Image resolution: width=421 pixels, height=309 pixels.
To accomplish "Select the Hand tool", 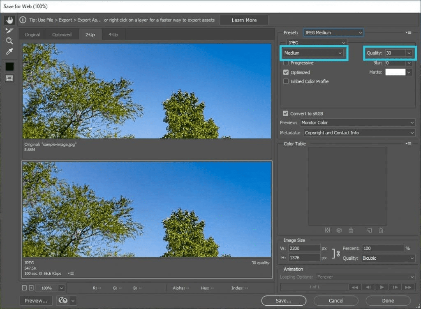I will (x=10, y=20).
